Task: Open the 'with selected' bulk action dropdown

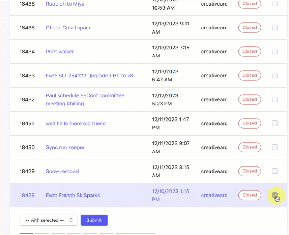Action: (x=48, y=220)
